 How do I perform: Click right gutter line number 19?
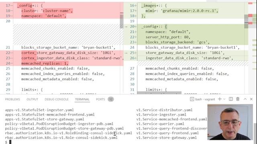coord(132,21)
